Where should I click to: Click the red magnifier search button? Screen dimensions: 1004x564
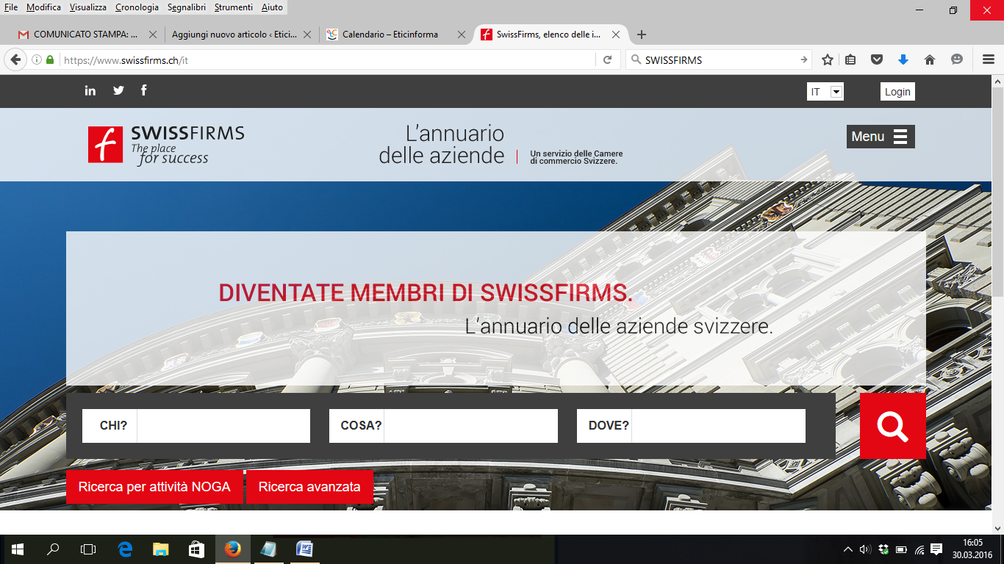pos(892,426)
